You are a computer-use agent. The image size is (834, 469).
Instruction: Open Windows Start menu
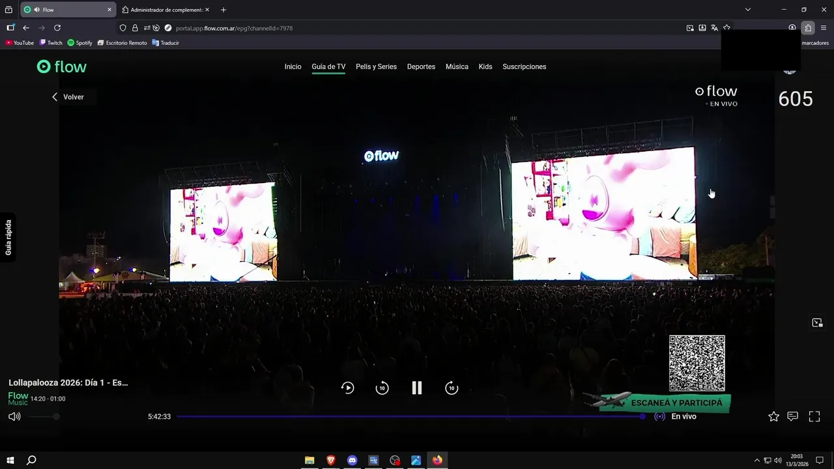click(x=10, y=461)
